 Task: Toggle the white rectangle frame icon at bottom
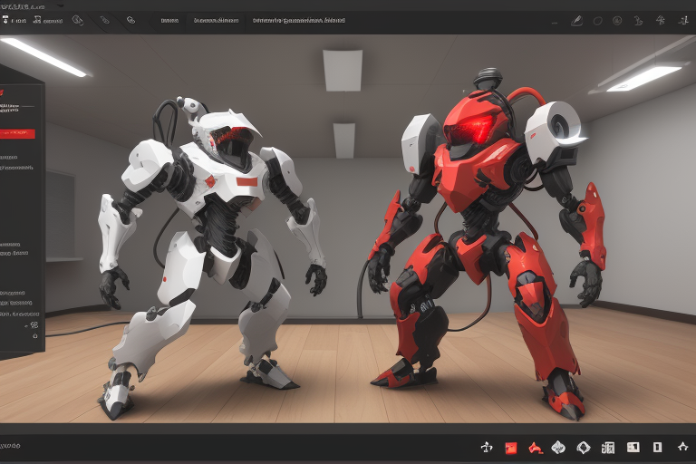(657, 447)
